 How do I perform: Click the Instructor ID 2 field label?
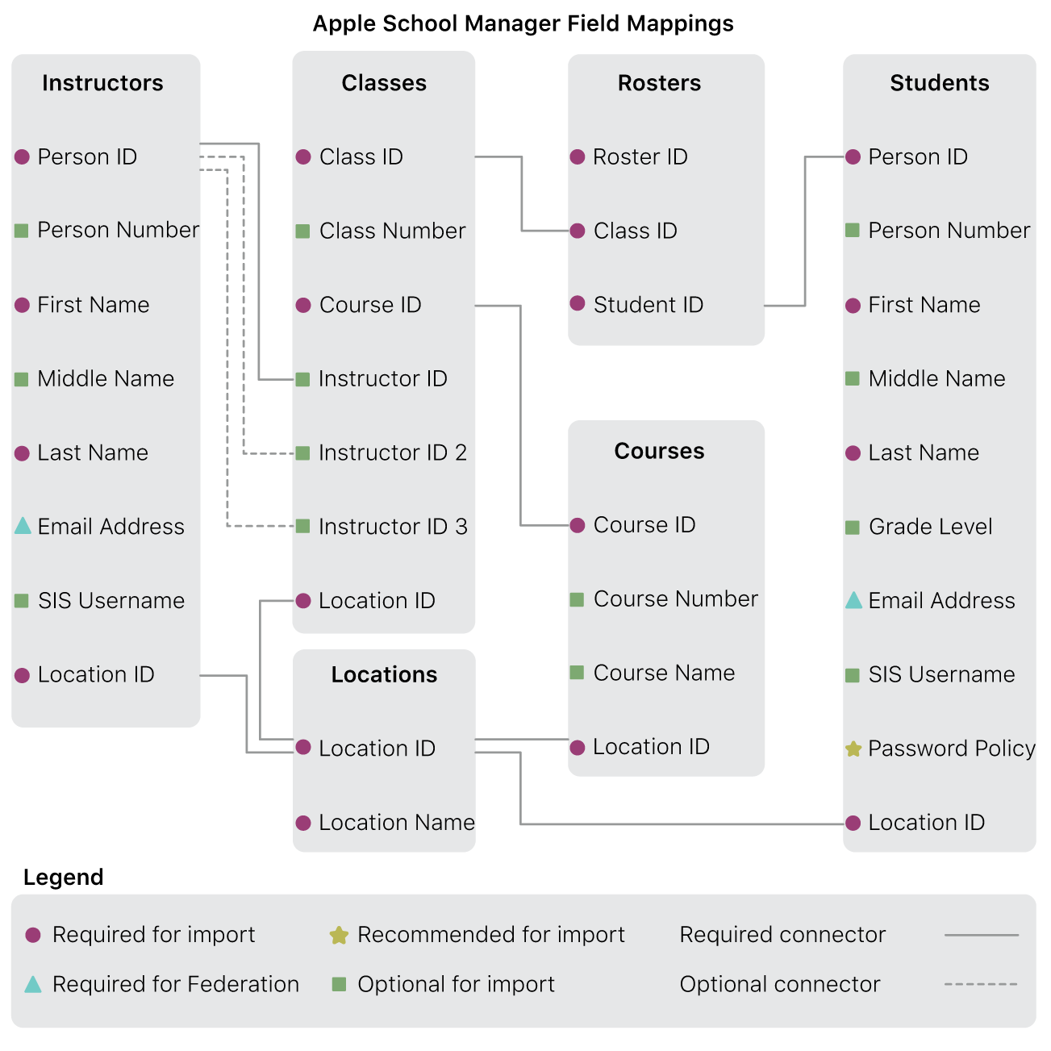393,453
